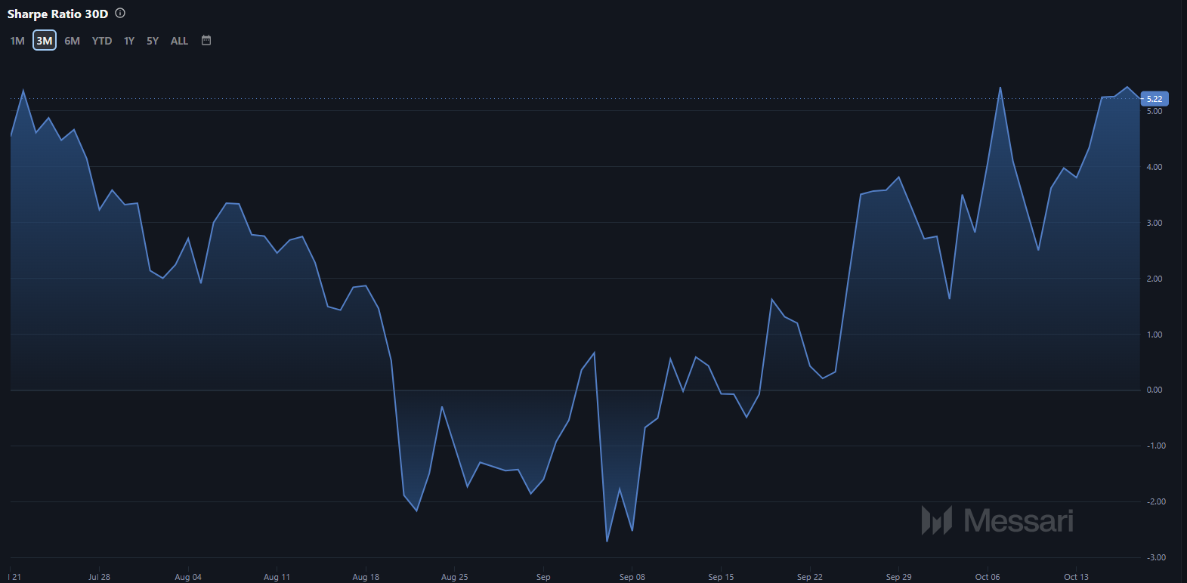Choose the 5Y time range
Image resolution: width=1187 pixels, height=583 pixels.
click(153, 41)
